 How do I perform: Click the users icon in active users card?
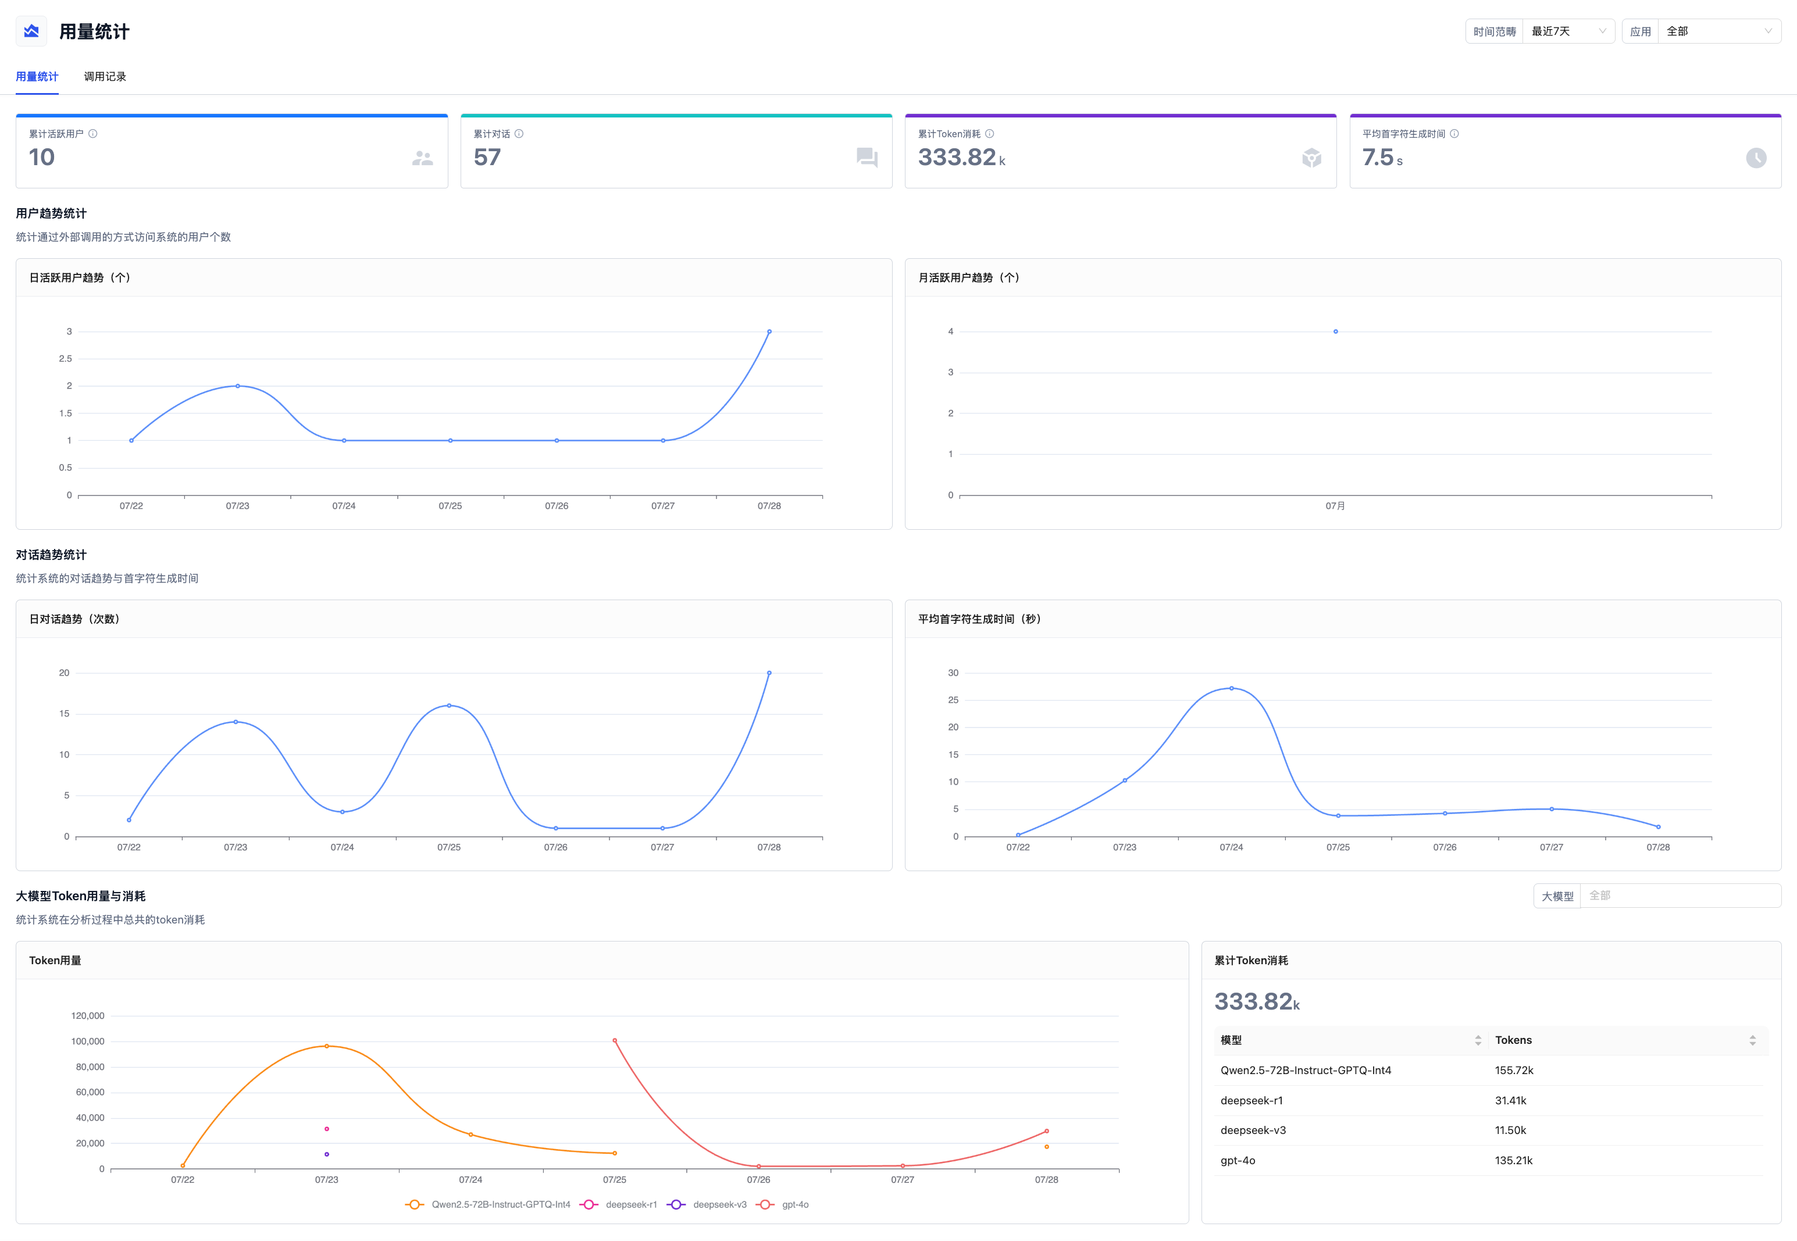[x=422, y=158]
